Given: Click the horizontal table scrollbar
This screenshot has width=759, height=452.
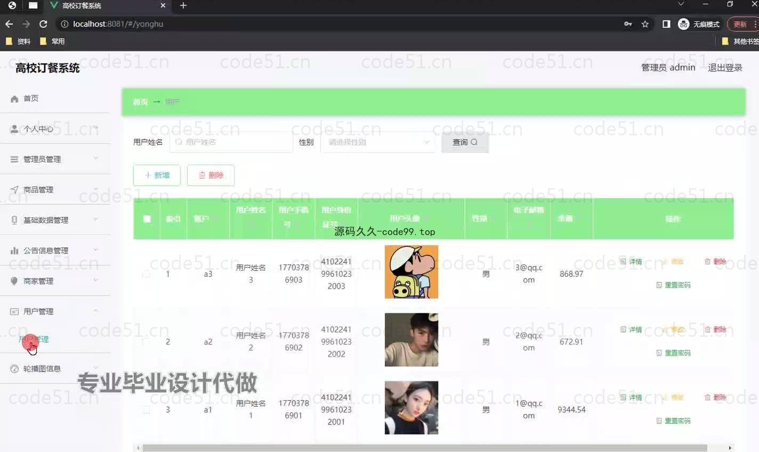Looking at the screenshot, I should pos(425,448).
